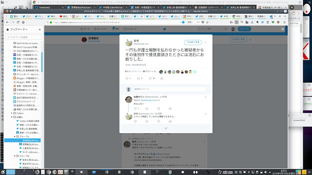Open options chevron on ひろ's reply

point(206,114)
